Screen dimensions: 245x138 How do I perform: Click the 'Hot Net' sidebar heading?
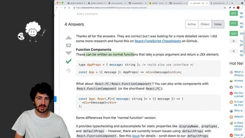(236, 63)
